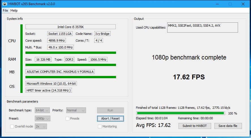Click the Remaining time 00:00:00 text
This screenshot has width=251, height=138.
tap(196, 118)
